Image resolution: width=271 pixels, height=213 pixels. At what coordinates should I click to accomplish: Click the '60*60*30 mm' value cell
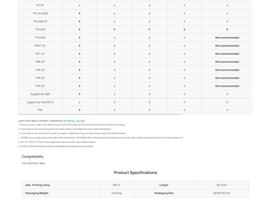click(x=222, y=193)
